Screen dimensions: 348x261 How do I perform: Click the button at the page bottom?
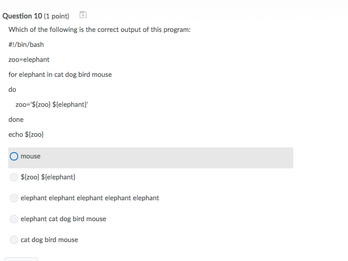click(21, 259)
